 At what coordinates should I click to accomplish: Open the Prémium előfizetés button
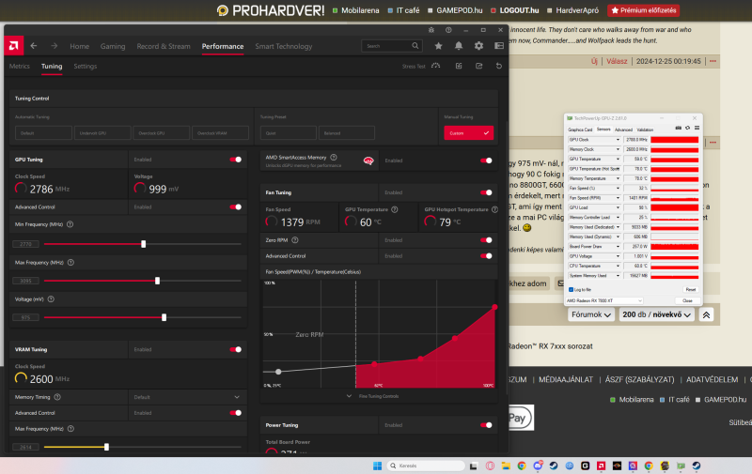643,10
